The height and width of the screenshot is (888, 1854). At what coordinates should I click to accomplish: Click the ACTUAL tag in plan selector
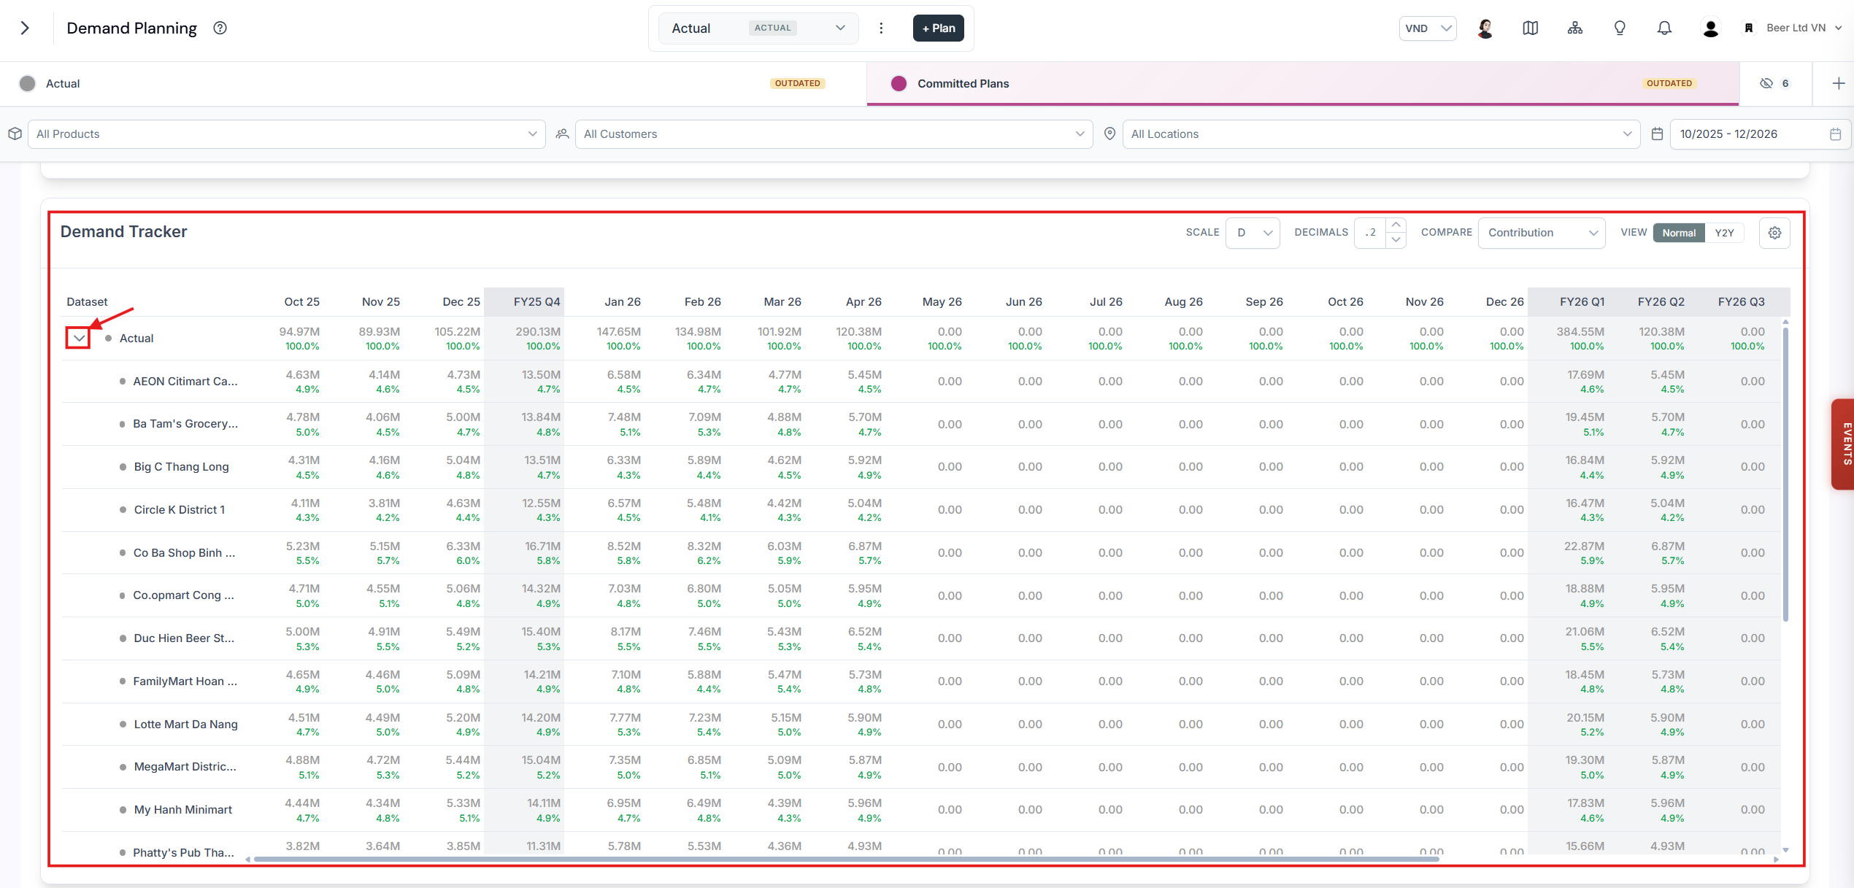pos(772,28)
